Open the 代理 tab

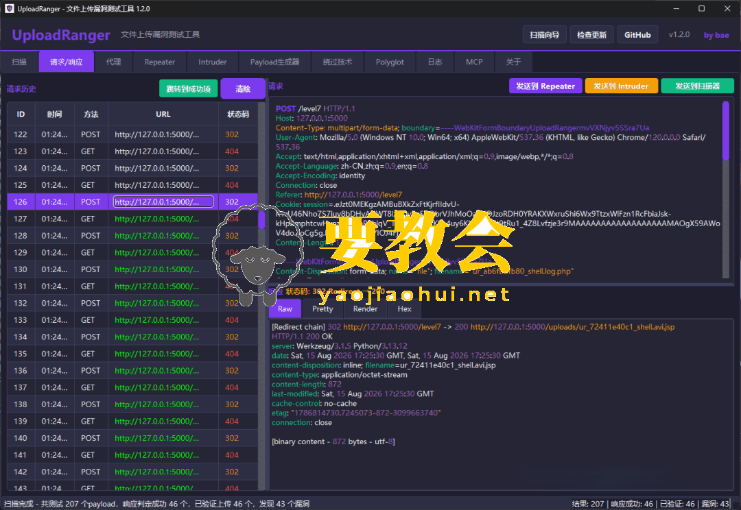coord(113,62)
